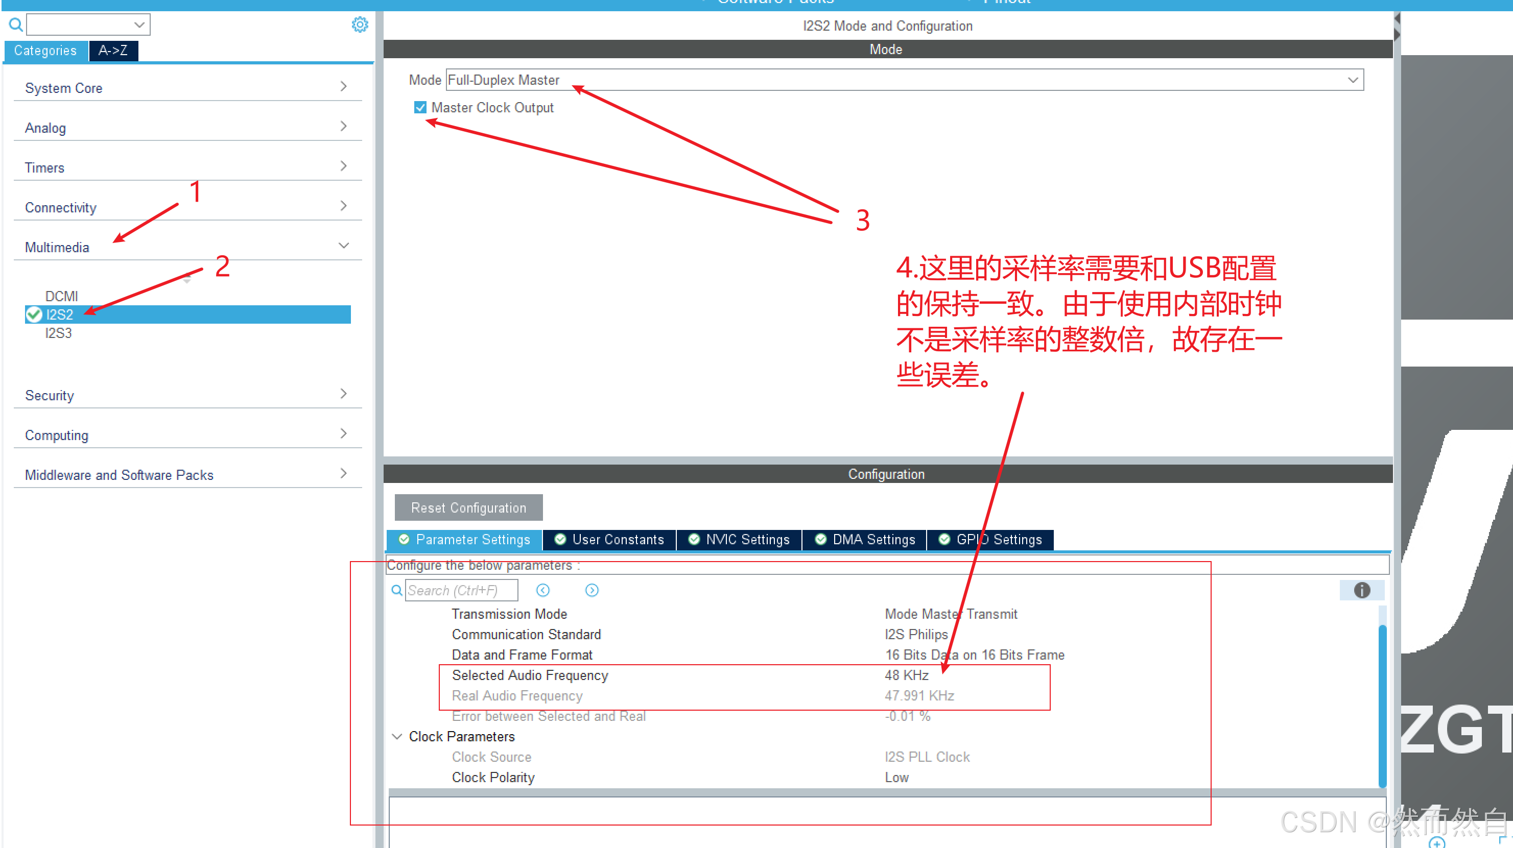Expand the Connectivity category
The height and width of the screenshot is (848, 1513).
344,206
